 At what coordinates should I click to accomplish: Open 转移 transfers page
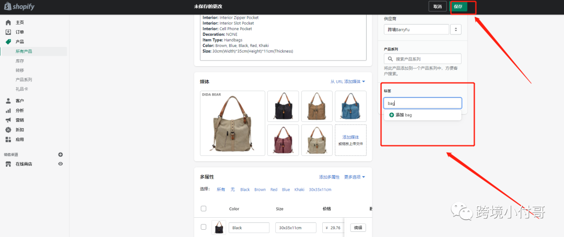coord(20,70)
